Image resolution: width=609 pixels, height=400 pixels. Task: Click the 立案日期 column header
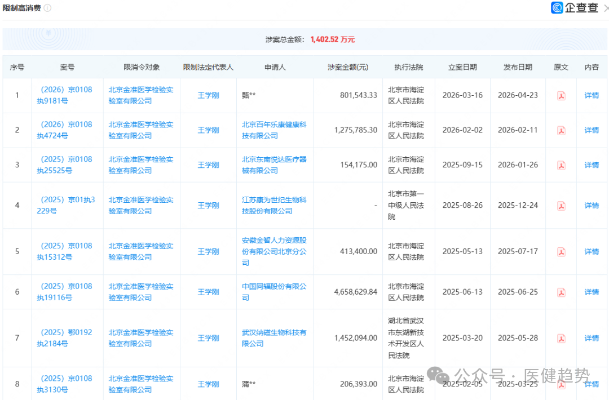(462, 68)
